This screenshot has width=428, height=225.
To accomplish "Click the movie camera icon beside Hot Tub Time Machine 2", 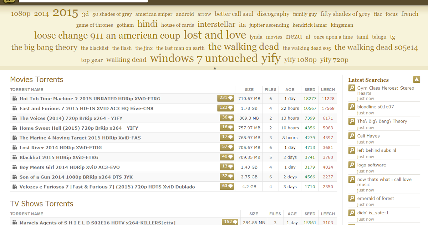I will [14, 99].
